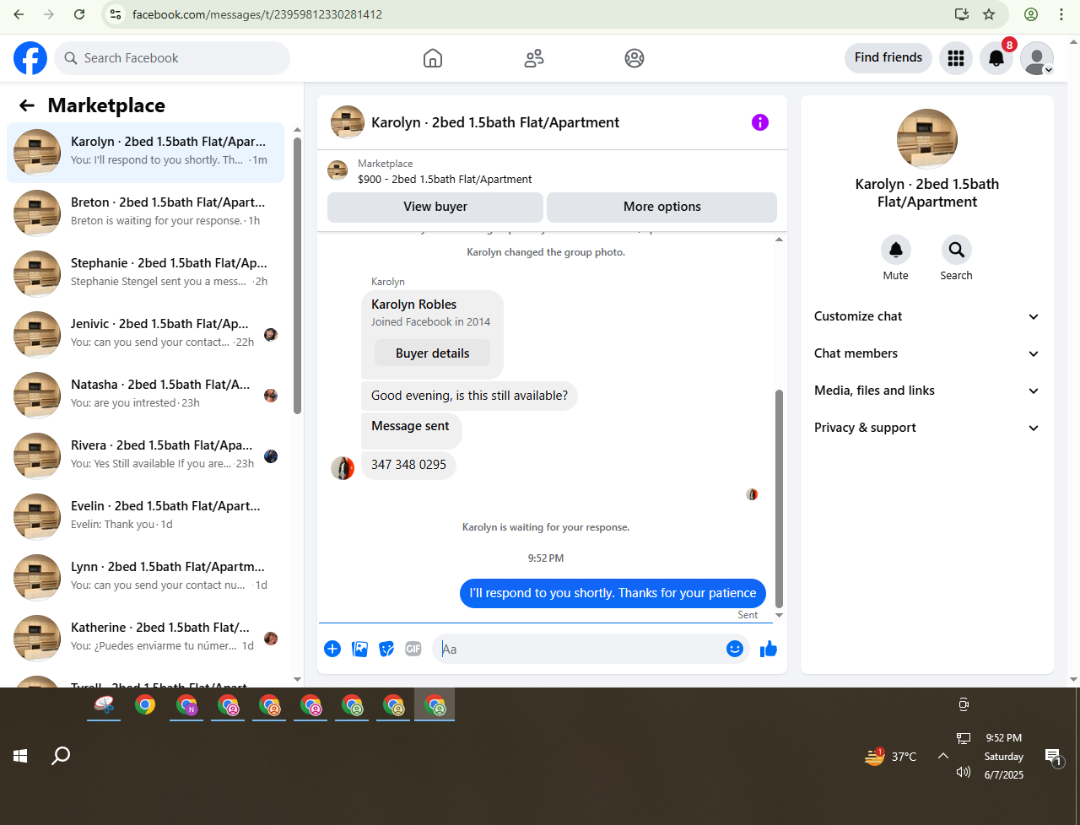
Task: Expand the Privacy & support section
Action: [926, 428]
